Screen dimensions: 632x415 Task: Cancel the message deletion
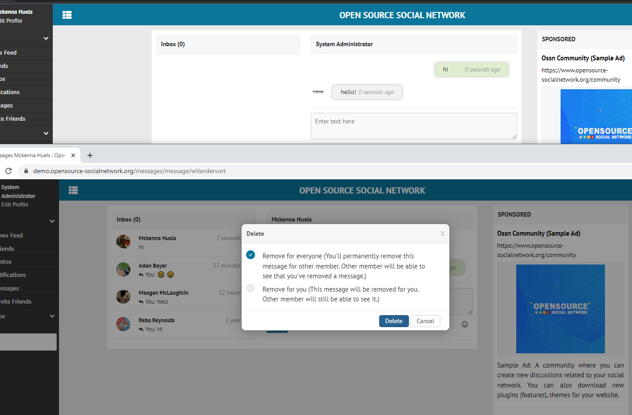click(425, 321)
